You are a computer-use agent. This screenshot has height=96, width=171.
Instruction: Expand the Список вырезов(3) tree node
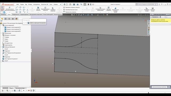pyautogui.click(x=1, y=25)
